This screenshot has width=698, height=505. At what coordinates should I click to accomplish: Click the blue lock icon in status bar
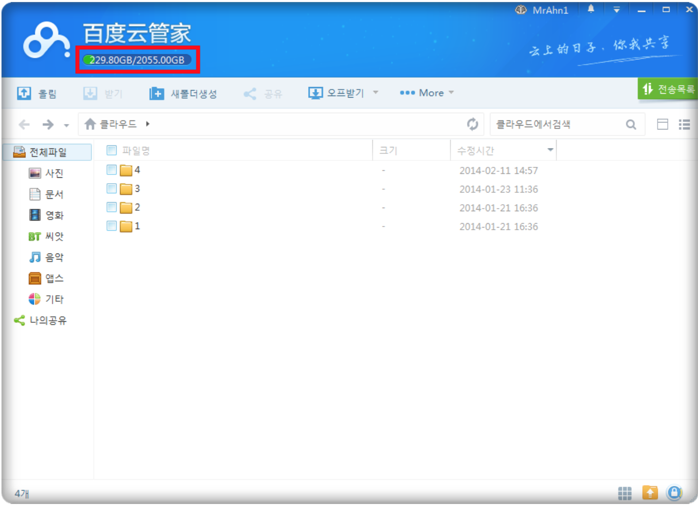pyautogui.click(x=674, y=493)
